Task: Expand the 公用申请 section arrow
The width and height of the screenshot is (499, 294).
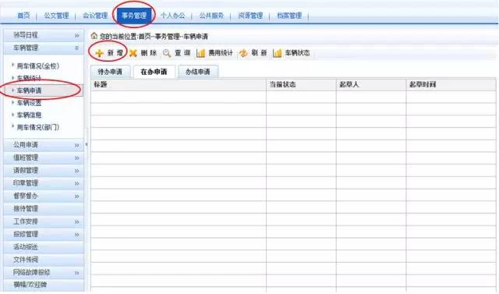Action: 76,145
